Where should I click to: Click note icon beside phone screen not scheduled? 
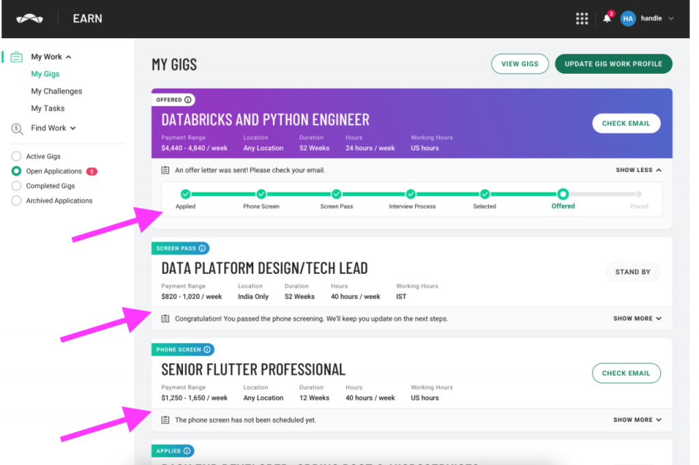(165, 419)
